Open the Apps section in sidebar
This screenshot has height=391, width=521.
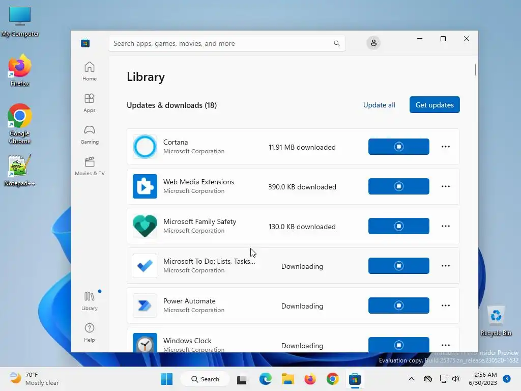pyautogui.click(x=90, y=103)
